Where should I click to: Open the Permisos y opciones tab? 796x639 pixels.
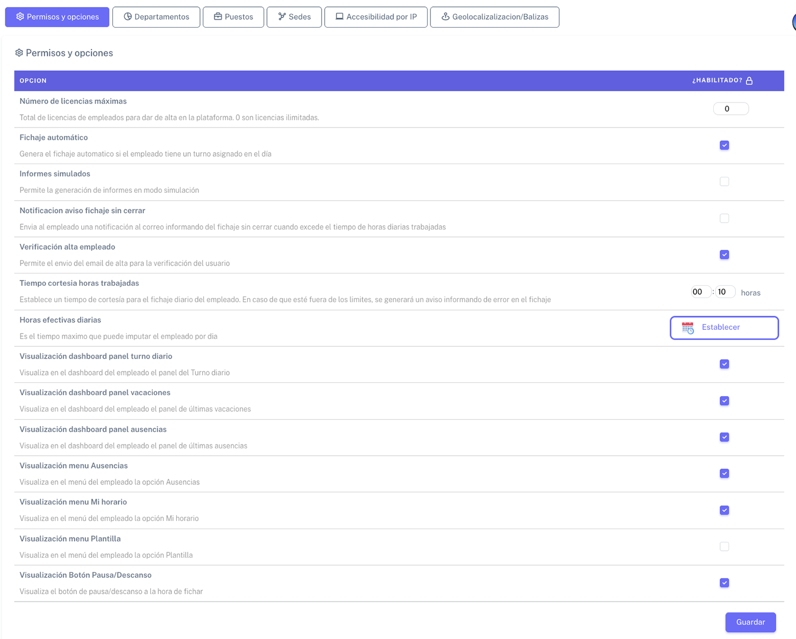tap(57, 17)
